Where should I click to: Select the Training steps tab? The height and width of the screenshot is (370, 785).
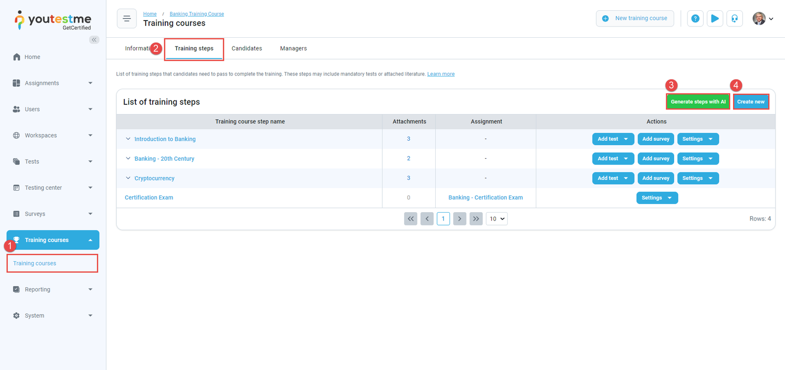tap(194, 49)
